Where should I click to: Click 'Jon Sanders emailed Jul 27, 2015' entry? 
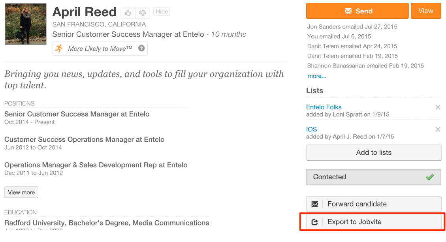click(x=352, y=27)
